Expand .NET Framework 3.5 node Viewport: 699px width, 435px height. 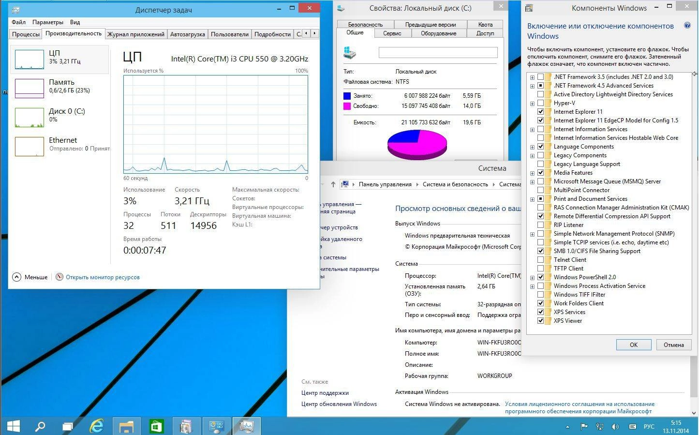tap(533, 77)
